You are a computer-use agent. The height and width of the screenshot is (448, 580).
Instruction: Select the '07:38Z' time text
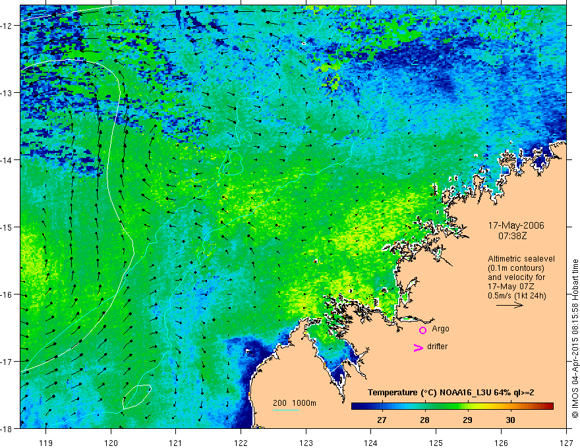pyautogui.click(x=512, y=235)
